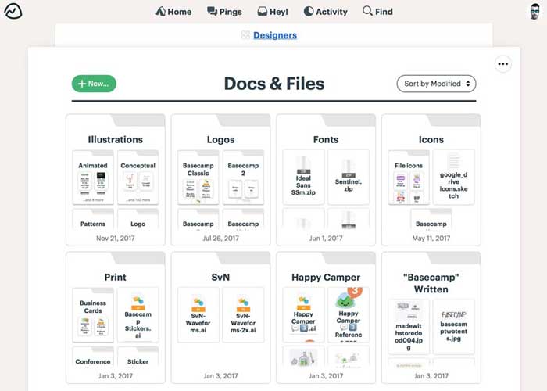Image resolution: width=547 pixels, height=391 pixels.
Task: Go to Home in the top navigation
Action: coord(173,12)
